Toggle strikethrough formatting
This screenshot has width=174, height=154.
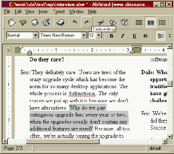pos(145,36)
